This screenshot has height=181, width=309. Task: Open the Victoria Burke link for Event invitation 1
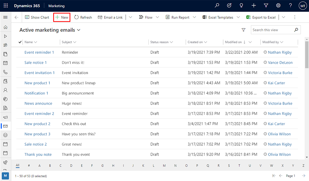coord(280,73)
